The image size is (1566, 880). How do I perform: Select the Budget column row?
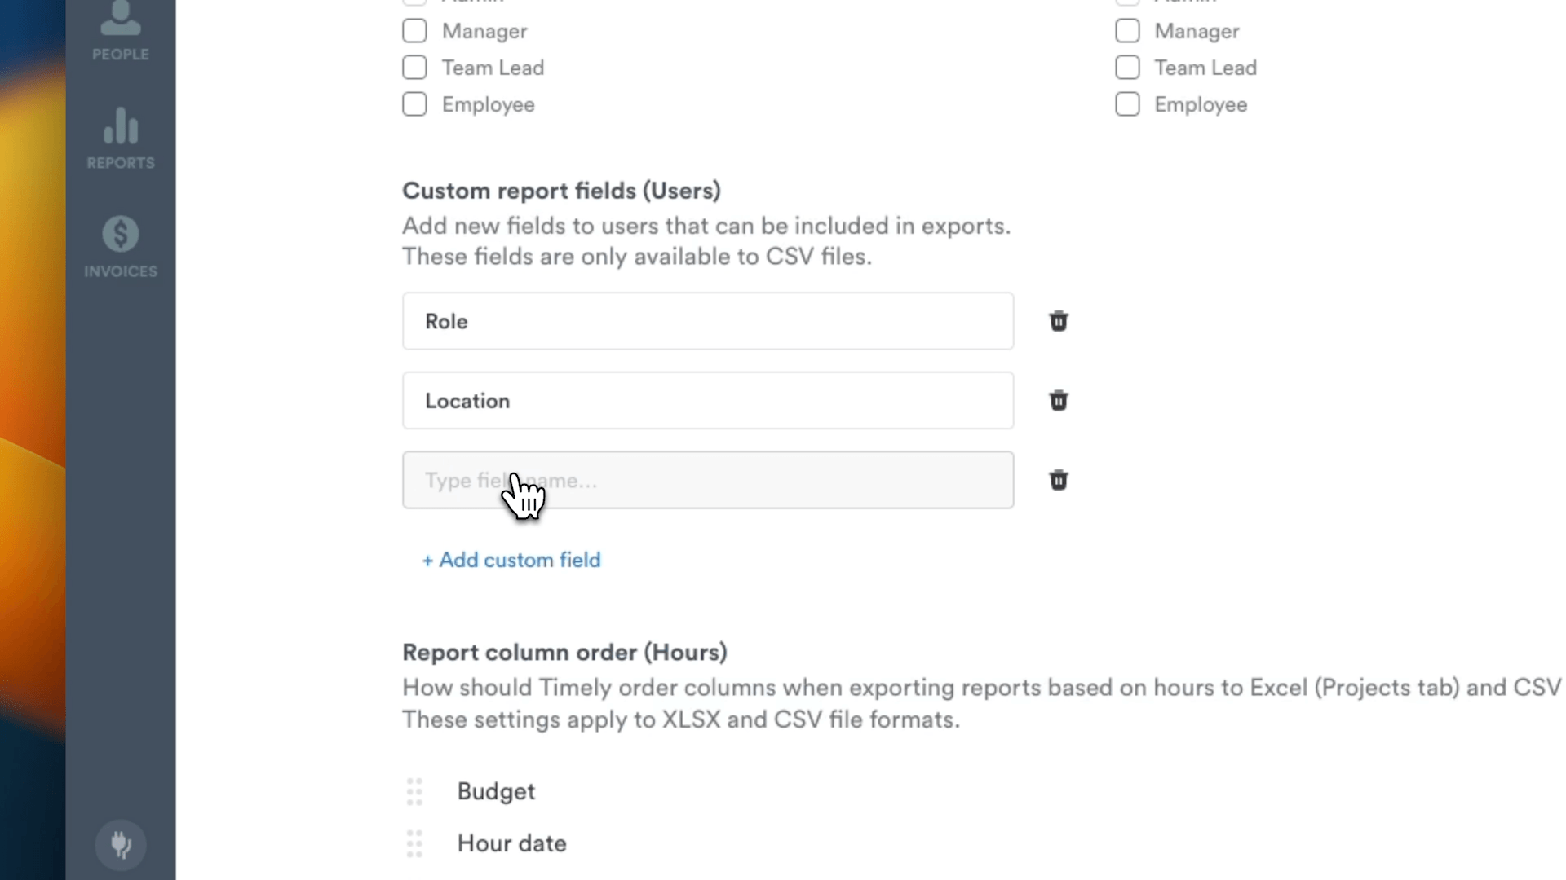(x=496, y=791)
